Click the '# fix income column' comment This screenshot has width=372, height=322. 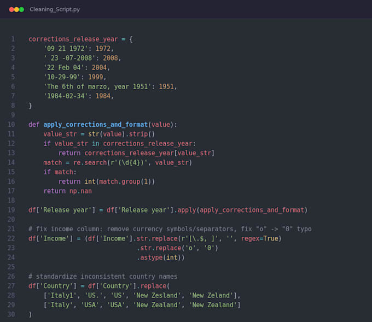pos(170,229)
